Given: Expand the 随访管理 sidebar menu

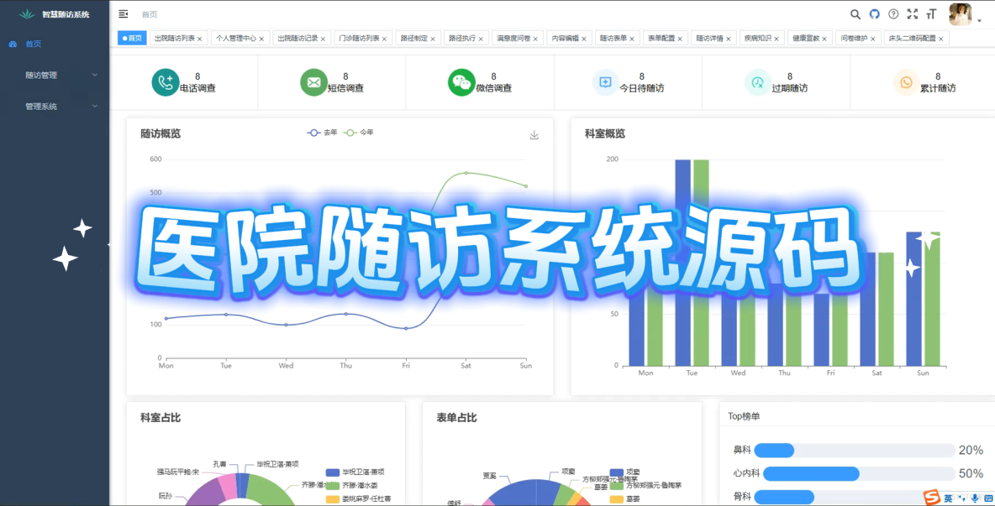Looking at the screenshot, I should point(50,75).
